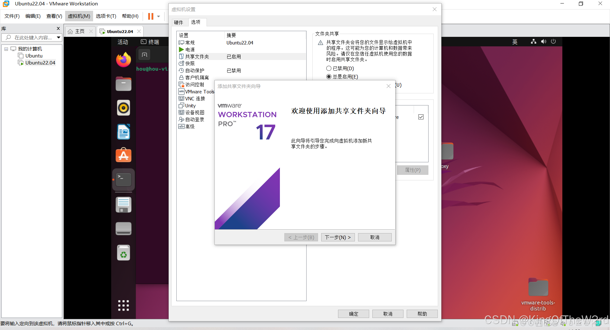This screenshot has width=610, height=330.
Task: Select VNC 连接 settings row
Action: (x=196, y=98)
